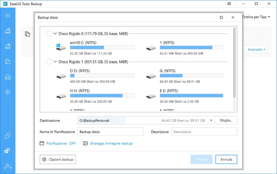The width and height of the screenshot is (277, 174).
Task: Click the text 30.36 MB liberi su 2.00 GB
Action: (179, 101)
